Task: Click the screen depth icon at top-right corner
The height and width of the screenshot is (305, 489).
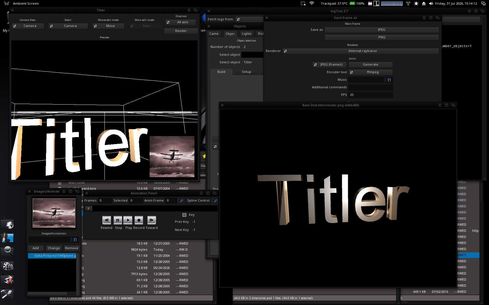Action: tap(483, 3)
